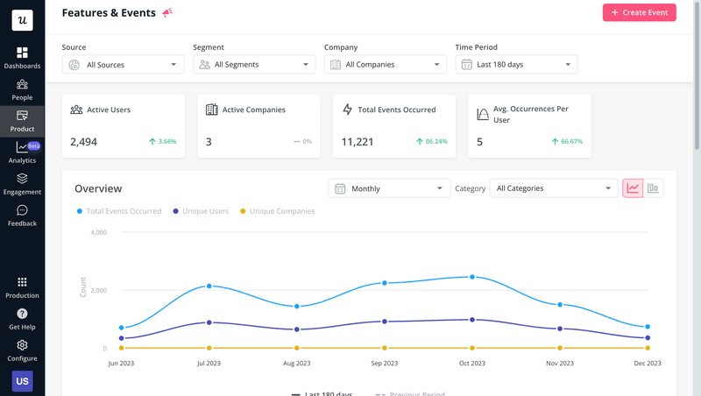This screenshot has width=701, height=396.
Task: Switch to line chart view
Action: (x=633, y=187)
